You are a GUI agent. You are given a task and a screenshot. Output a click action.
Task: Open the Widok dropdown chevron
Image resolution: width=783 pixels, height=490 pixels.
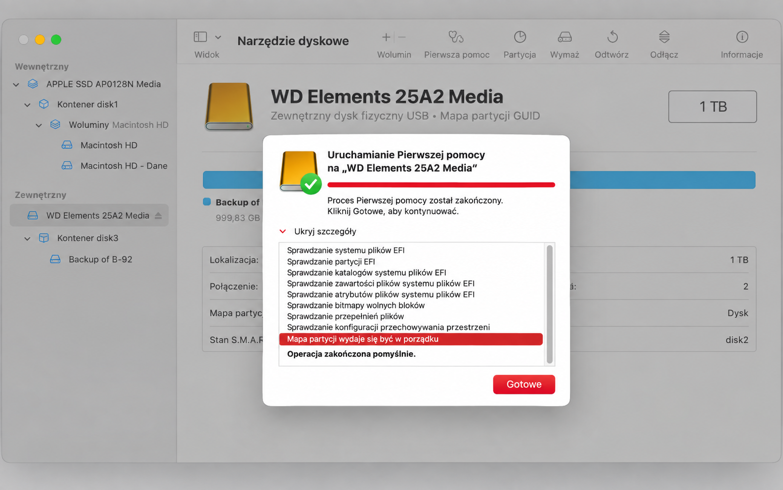tap(218, 38)
